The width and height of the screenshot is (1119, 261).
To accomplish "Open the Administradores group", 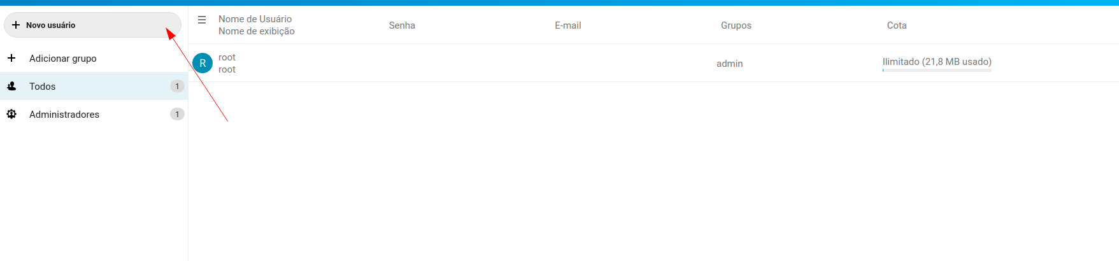I will coord(94,114).
